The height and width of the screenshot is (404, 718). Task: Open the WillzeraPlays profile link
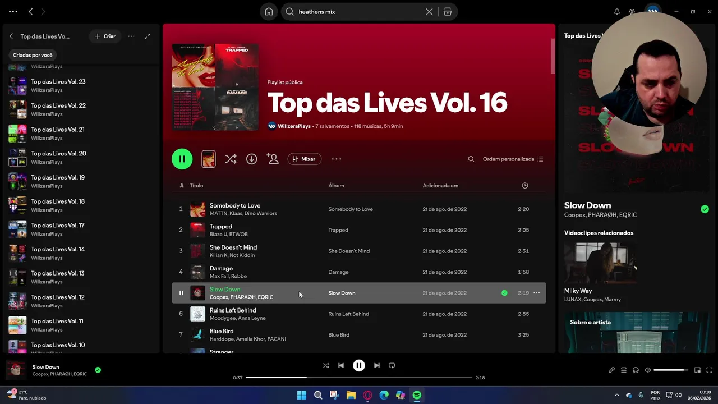[x=294, y=126]
